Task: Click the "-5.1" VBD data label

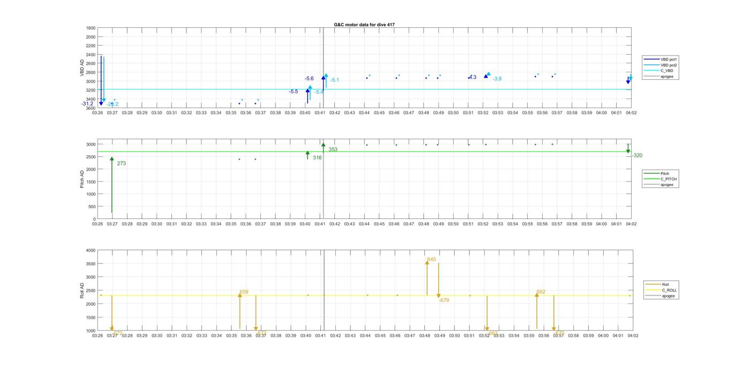Action: 335,80
